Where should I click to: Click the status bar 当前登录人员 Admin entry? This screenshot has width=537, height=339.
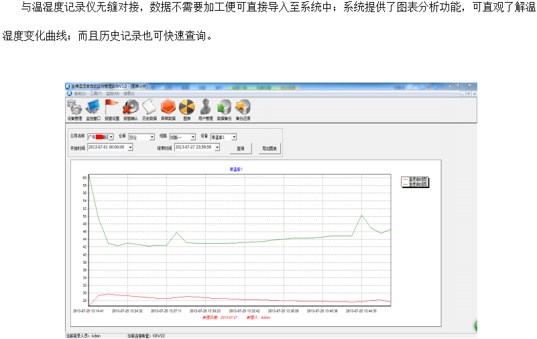[83, 336]
